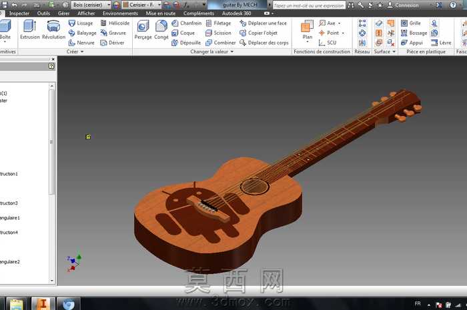Close the browser panel

(53, 59)
